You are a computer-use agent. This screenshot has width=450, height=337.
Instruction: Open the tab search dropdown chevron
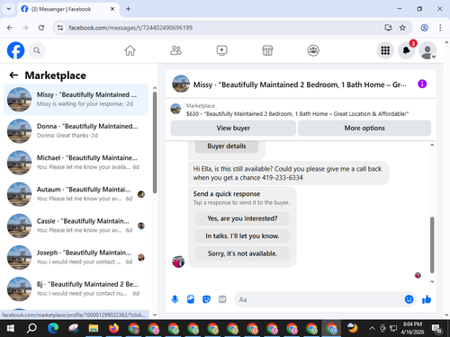(x=9, y=9)
